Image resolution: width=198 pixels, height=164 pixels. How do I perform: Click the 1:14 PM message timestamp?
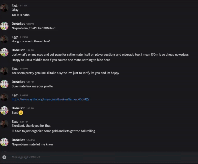pos(30,50)
